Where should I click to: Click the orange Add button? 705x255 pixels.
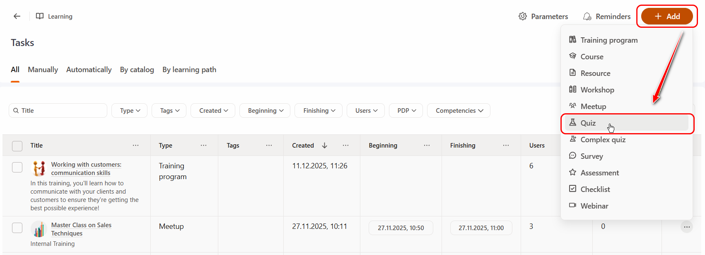click(666, 16)
